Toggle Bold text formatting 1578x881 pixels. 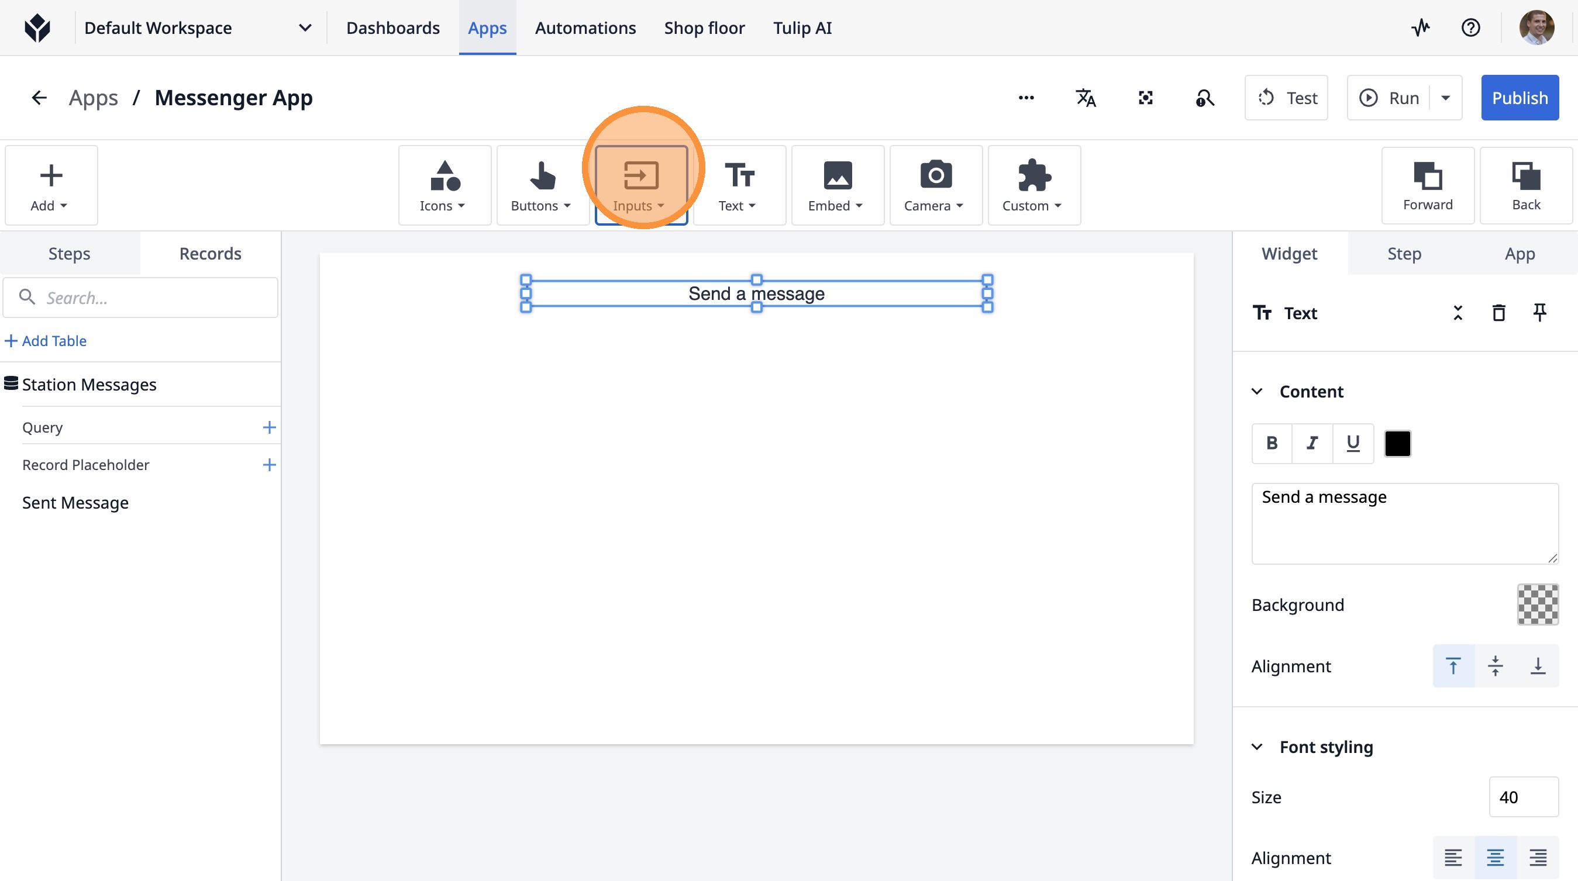(x=1272, y=443)
